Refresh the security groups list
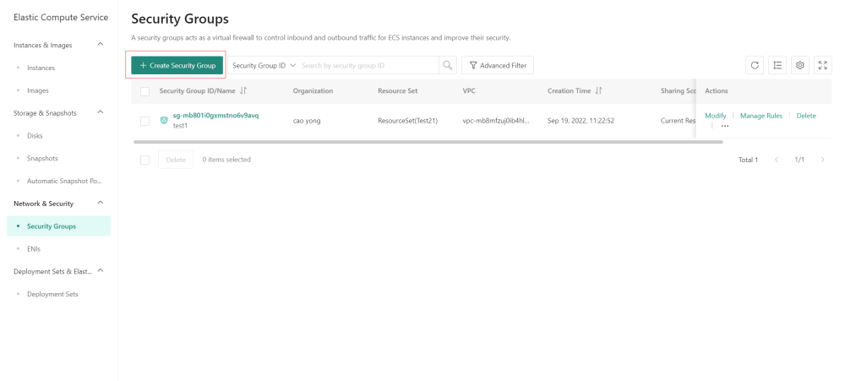Image resolution: width=845 pixels, height=381 pixels. pyautogui.click(x=755, y=65)
